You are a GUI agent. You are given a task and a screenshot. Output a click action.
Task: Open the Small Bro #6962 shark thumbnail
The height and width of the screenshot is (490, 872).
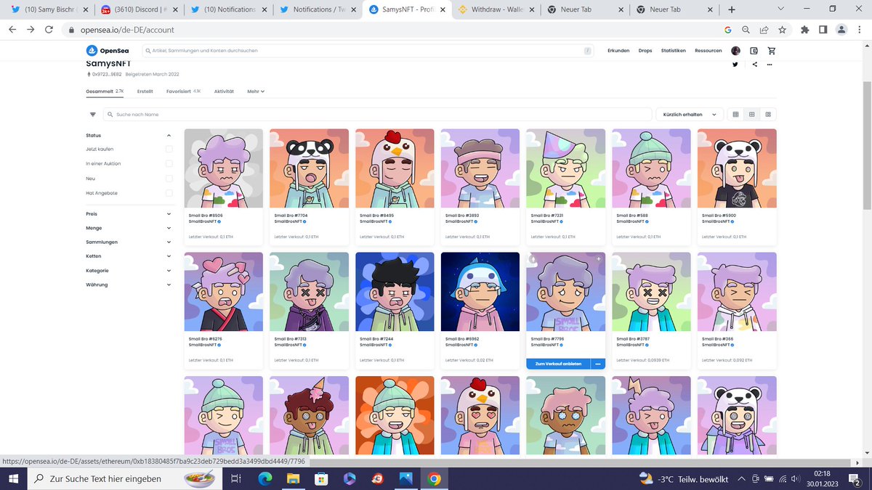[480, 292]
